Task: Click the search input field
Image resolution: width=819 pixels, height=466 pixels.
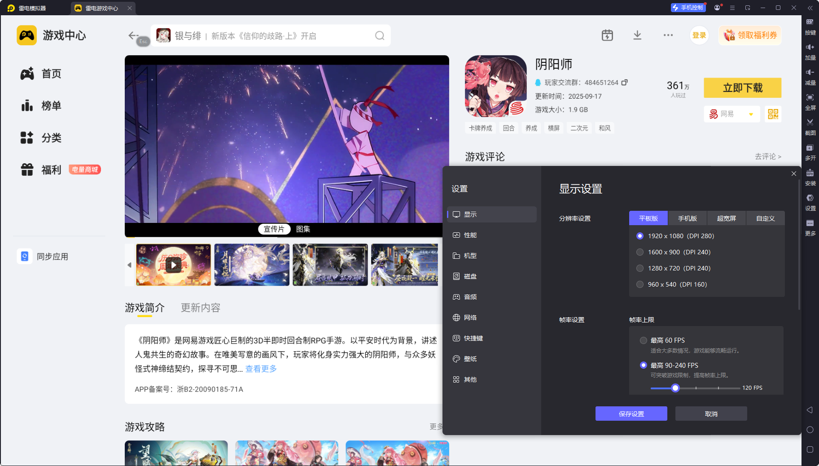Action: (271, 35)
